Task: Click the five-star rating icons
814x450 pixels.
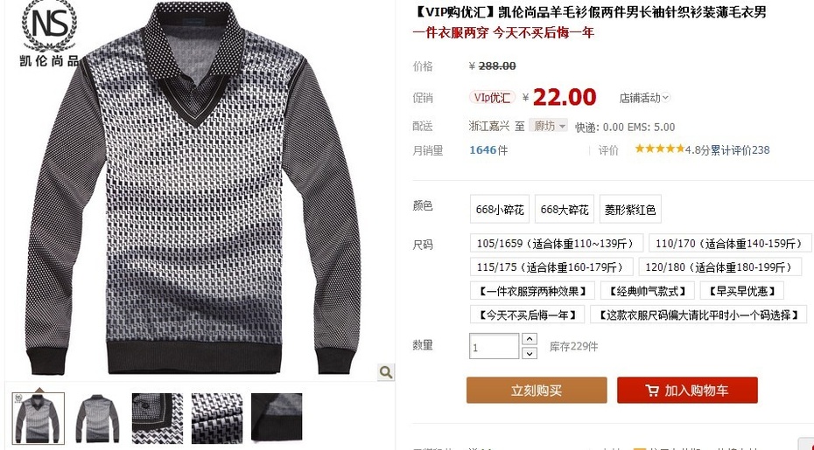Action: point(659,149)
